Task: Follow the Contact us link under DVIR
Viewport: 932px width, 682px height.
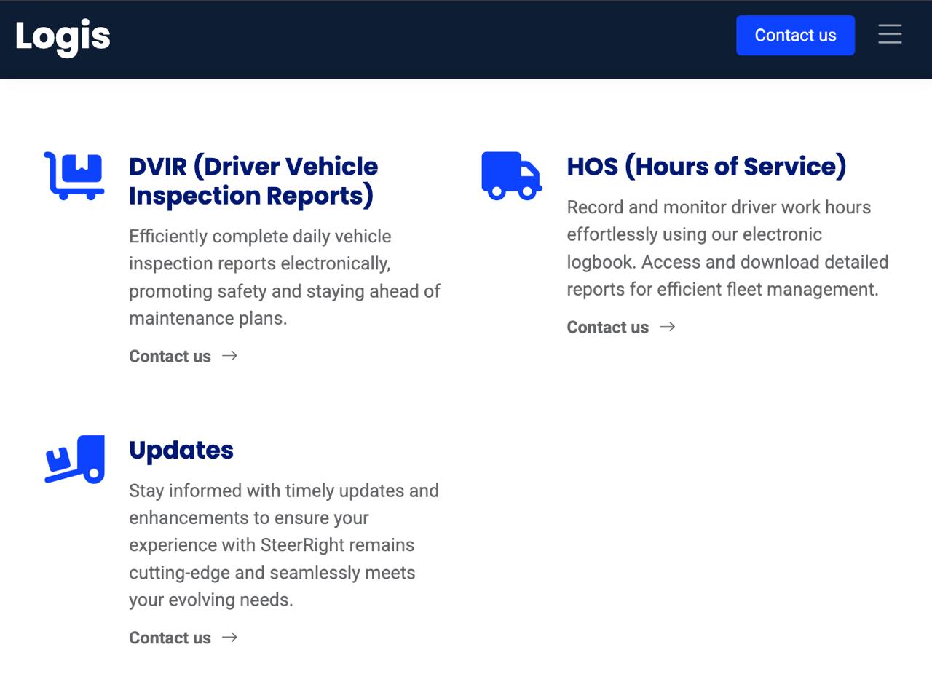Action: (170, 357)
